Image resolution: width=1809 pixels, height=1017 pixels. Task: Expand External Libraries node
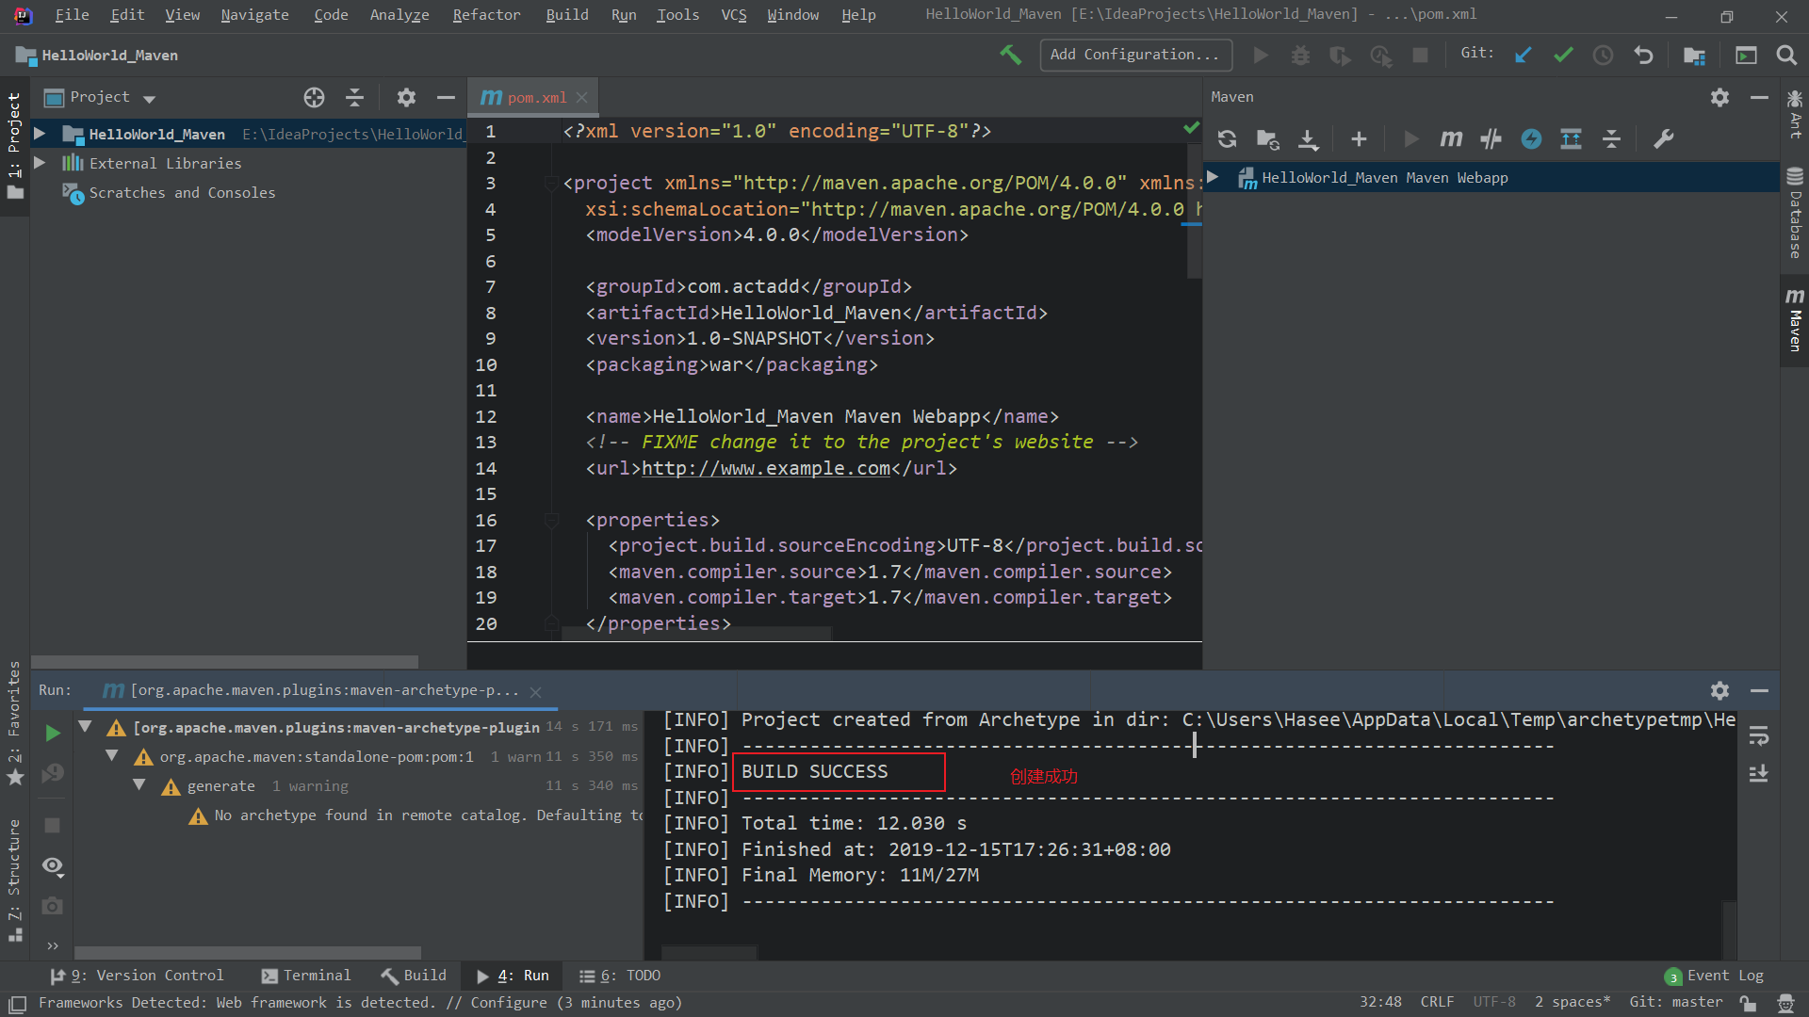40,163
